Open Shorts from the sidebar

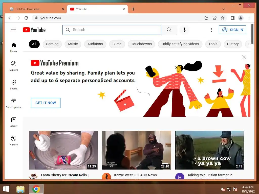pos(14,85)
